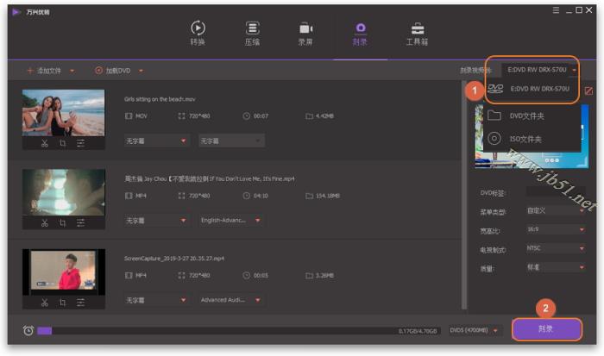Click the 添加文件 add file button
The image size is (604, 356).
point(44,71)
